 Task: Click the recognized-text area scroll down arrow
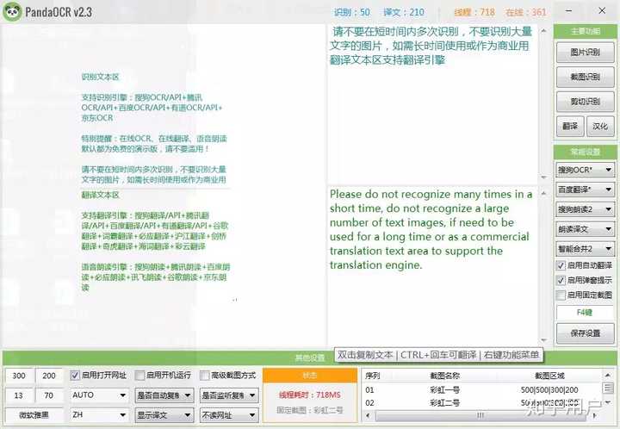(x=543, y=177)
